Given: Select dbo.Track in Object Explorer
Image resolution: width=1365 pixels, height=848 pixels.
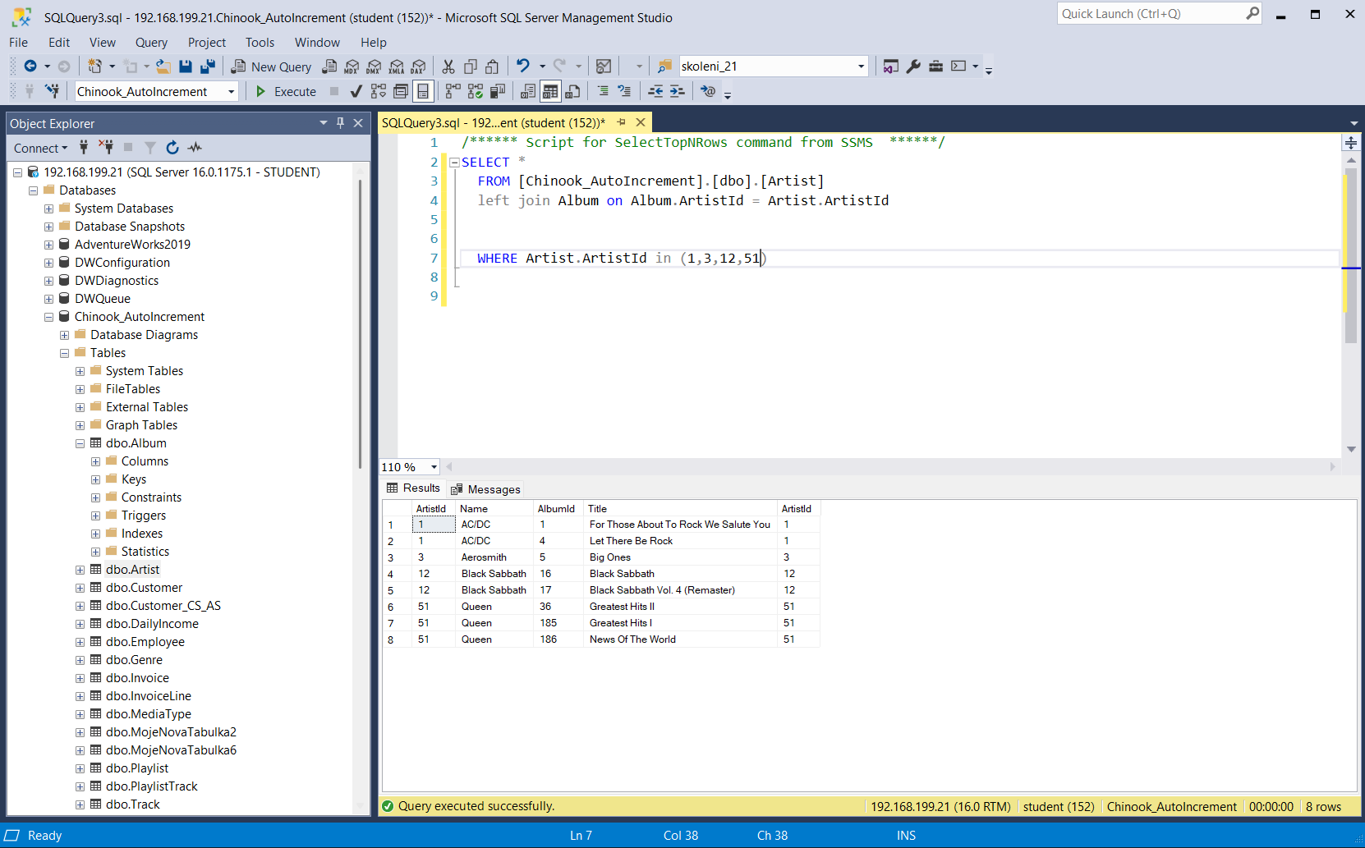Looking at the screenshot, I should pyautogui.click(x=132, y=804).
